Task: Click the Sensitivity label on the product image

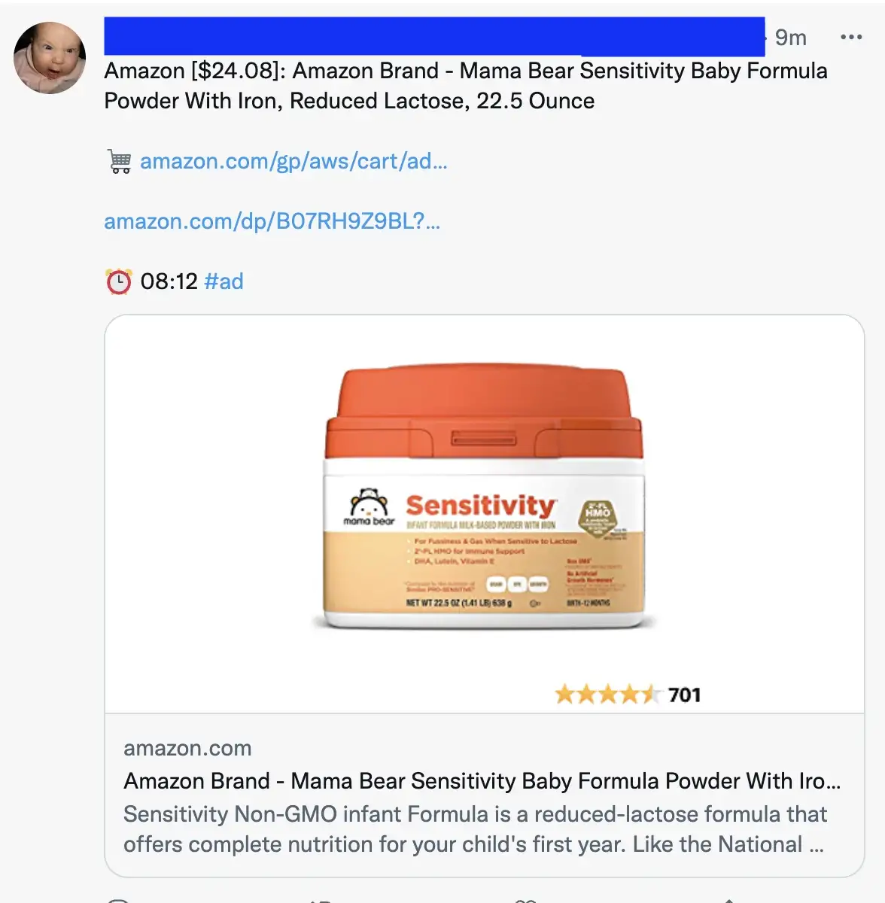Action: 481,506
